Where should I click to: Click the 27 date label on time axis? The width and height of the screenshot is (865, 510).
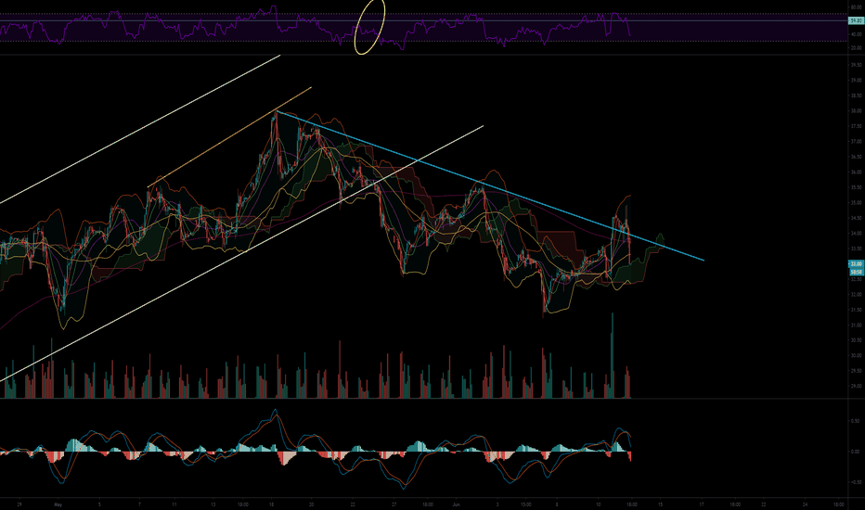coord(394,504)
